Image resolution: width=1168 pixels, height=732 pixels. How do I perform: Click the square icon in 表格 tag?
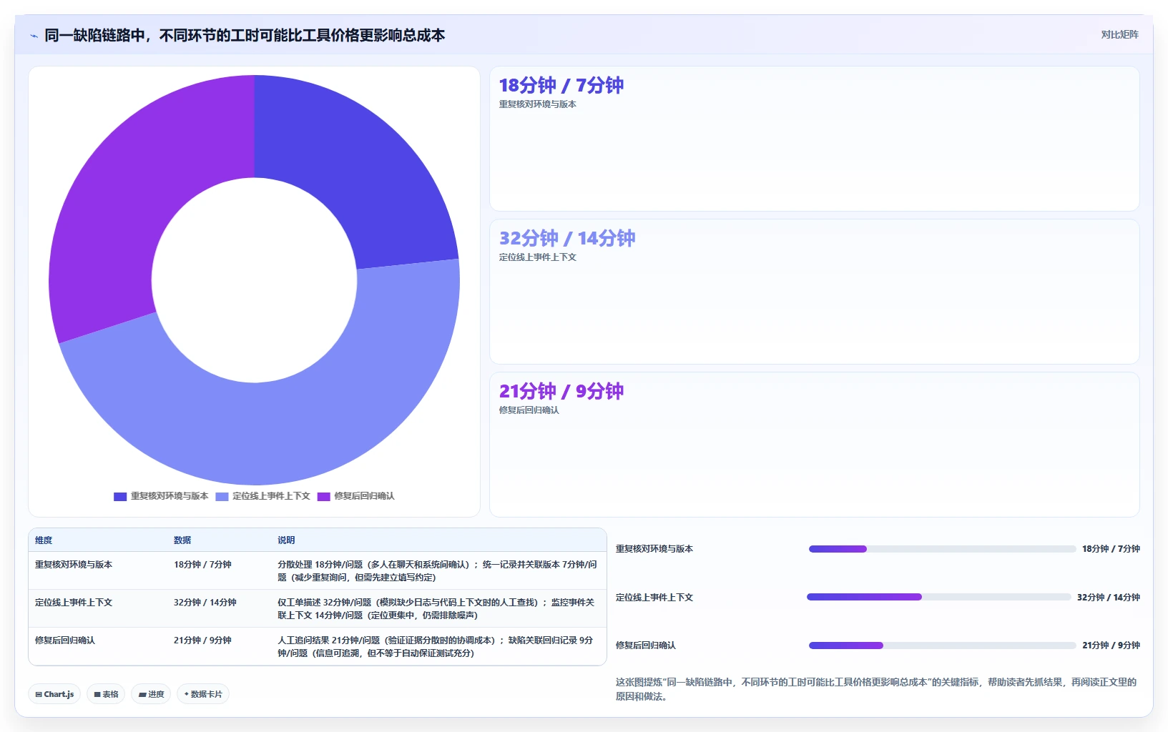point(97,694)
